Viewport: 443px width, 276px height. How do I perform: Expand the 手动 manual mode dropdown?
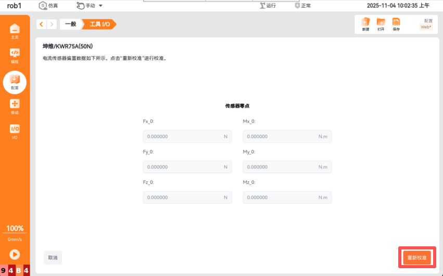pyautogui.click(x=89, y=6)
